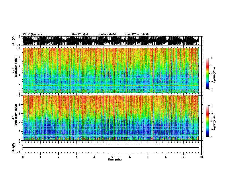This screenshot has height=176, width=227.
Task: Click the ch.1 spectrogram color scale bar
Action: 208,74
